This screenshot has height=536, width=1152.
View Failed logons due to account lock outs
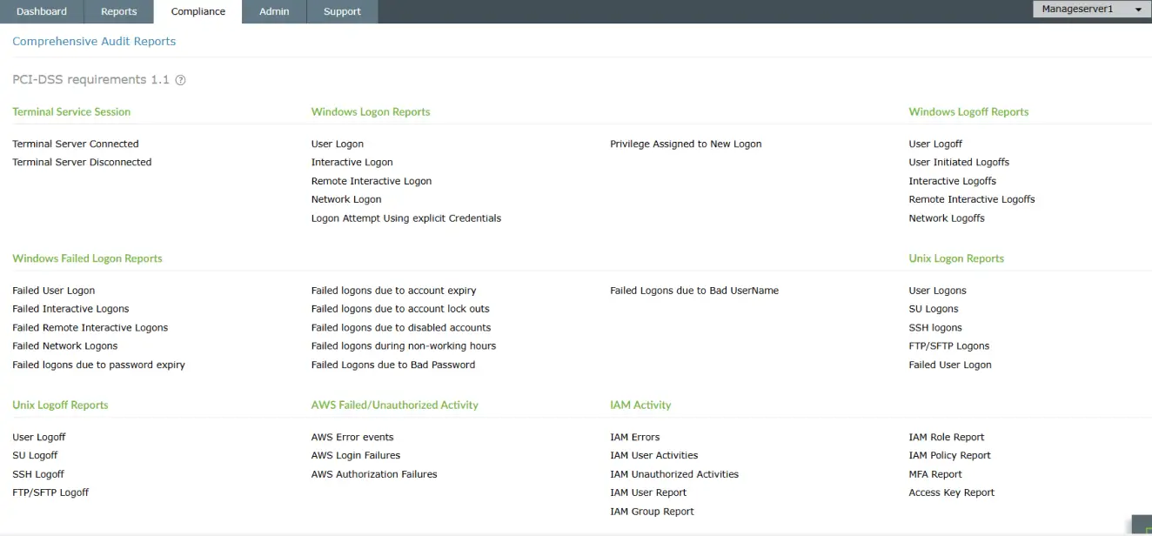tap(400, 308)
